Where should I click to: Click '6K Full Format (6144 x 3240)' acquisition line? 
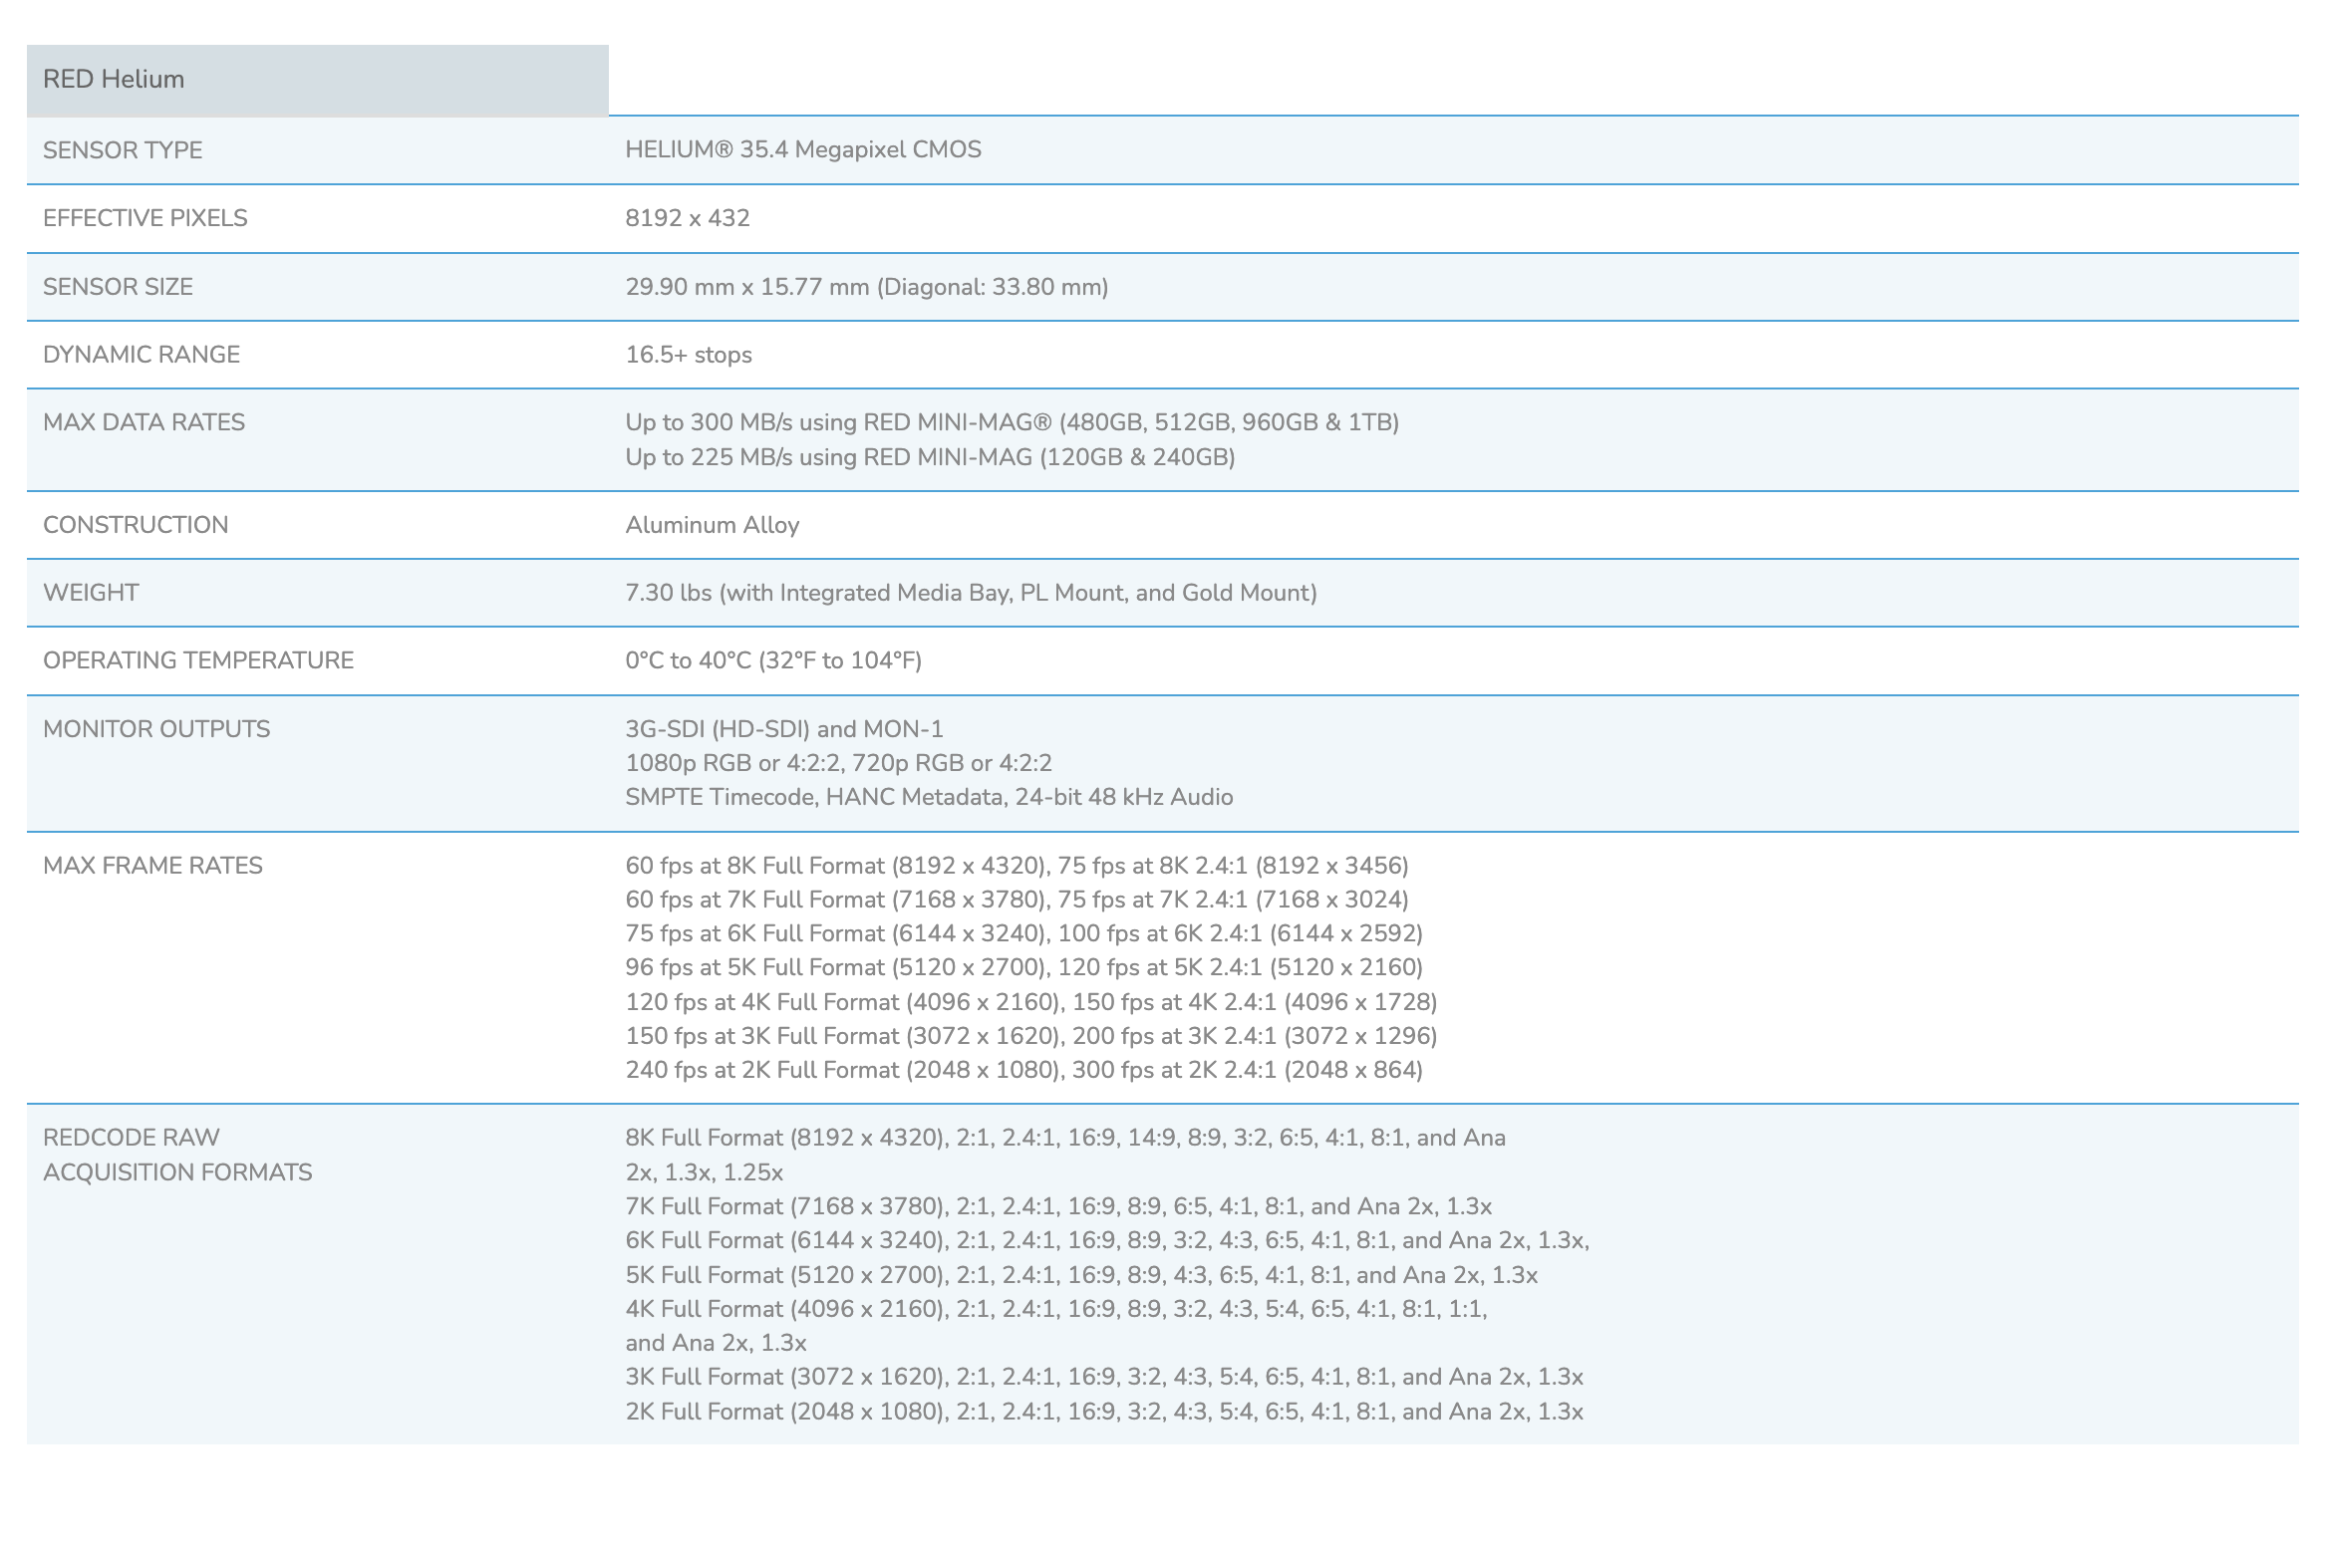coord(1107,1240)
